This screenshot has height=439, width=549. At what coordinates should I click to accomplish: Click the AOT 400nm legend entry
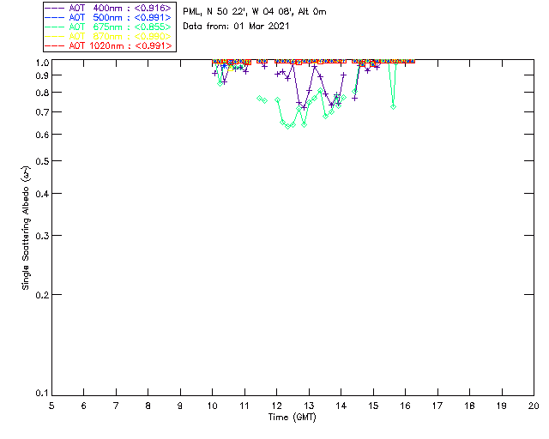tap(108, 8)
